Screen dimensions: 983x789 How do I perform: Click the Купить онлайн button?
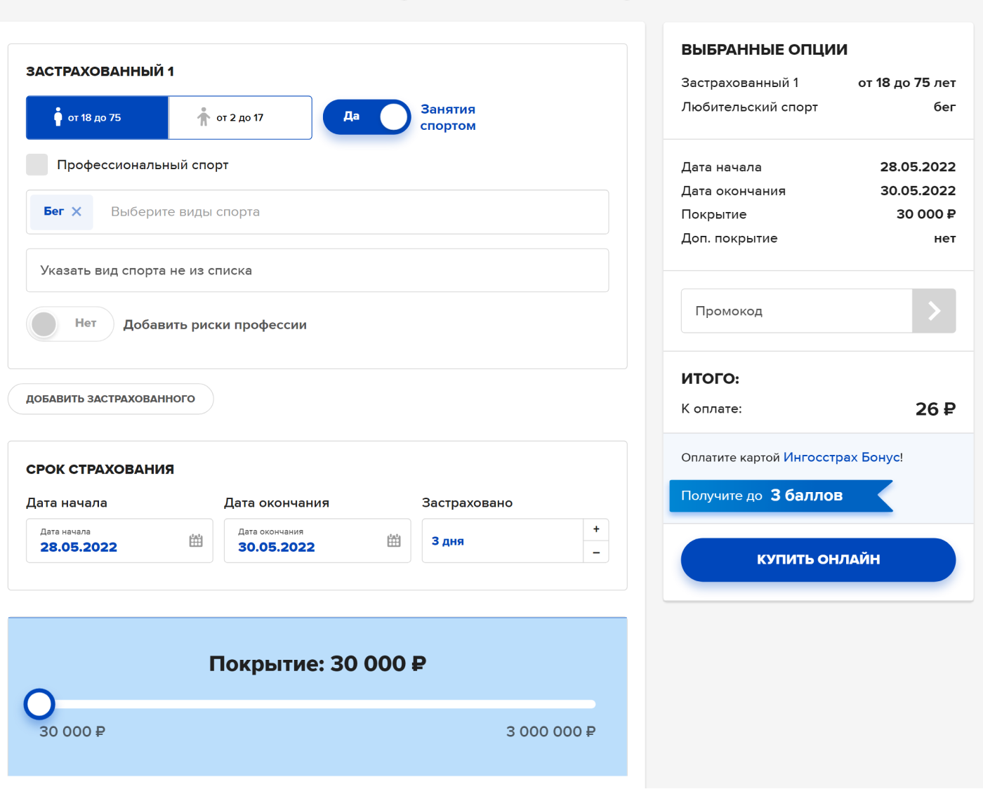click(818, 559)
